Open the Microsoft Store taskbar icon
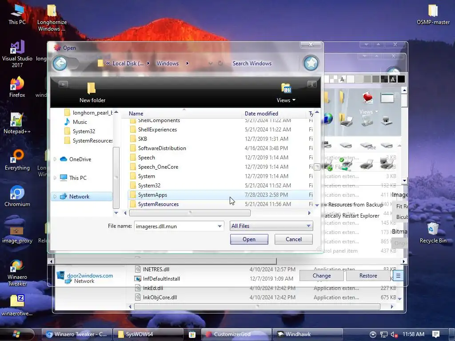Viewport: 455px width, 341px height. [192, 334]
